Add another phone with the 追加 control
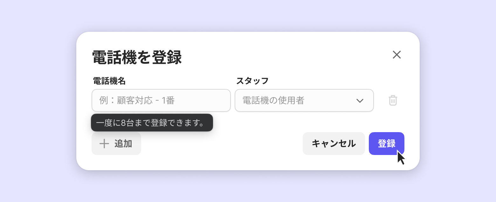Viewport: 496px width, 202px height. [116, 144]
